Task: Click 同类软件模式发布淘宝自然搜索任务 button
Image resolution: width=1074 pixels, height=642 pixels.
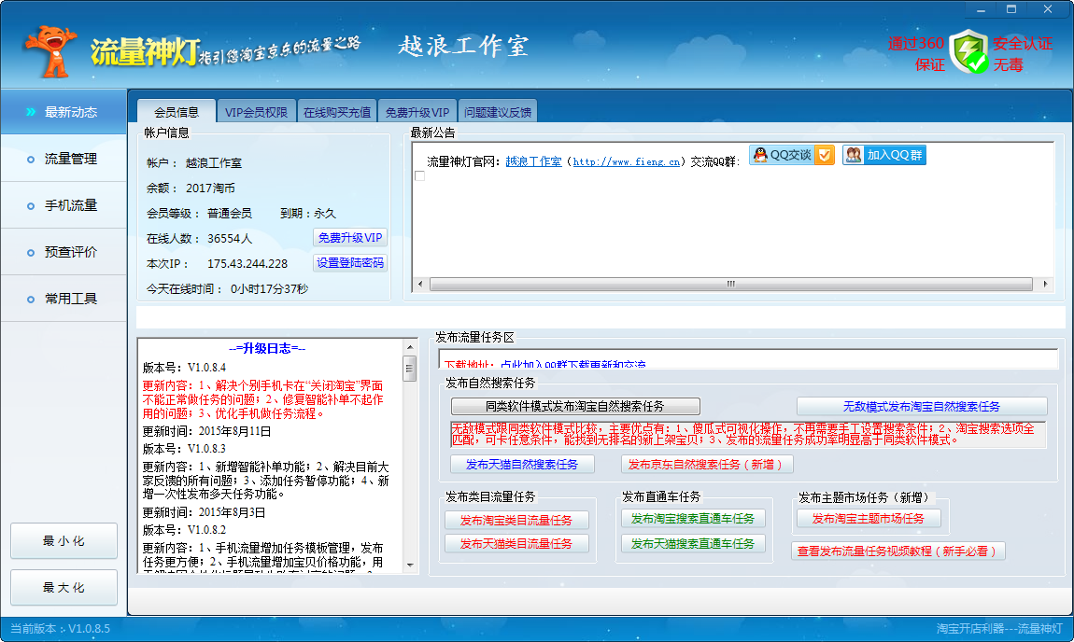Action: (575, 407)
